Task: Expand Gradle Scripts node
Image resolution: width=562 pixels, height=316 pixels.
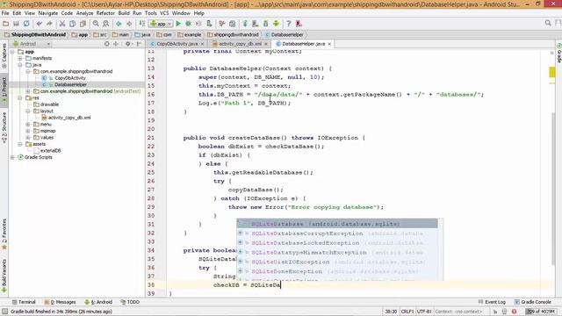Action: pyautogui.click(x=12, y=157)
